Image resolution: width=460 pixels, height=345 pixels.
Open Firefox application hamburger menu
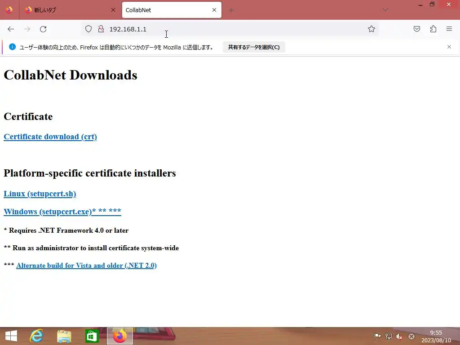pos(449,29)
